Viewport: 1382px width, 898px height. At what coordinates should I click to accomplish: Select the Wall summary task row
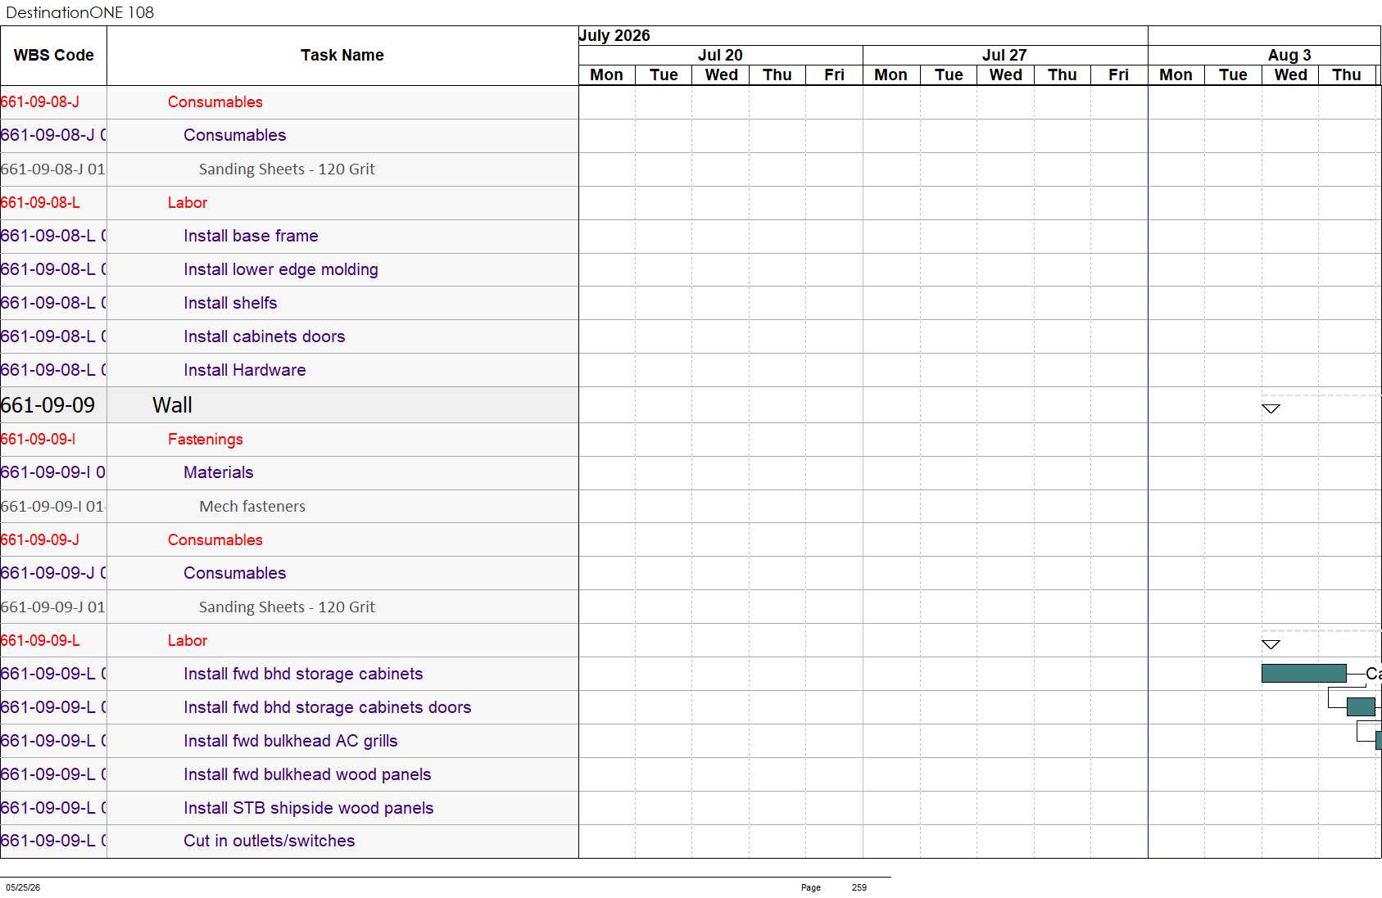289,405
